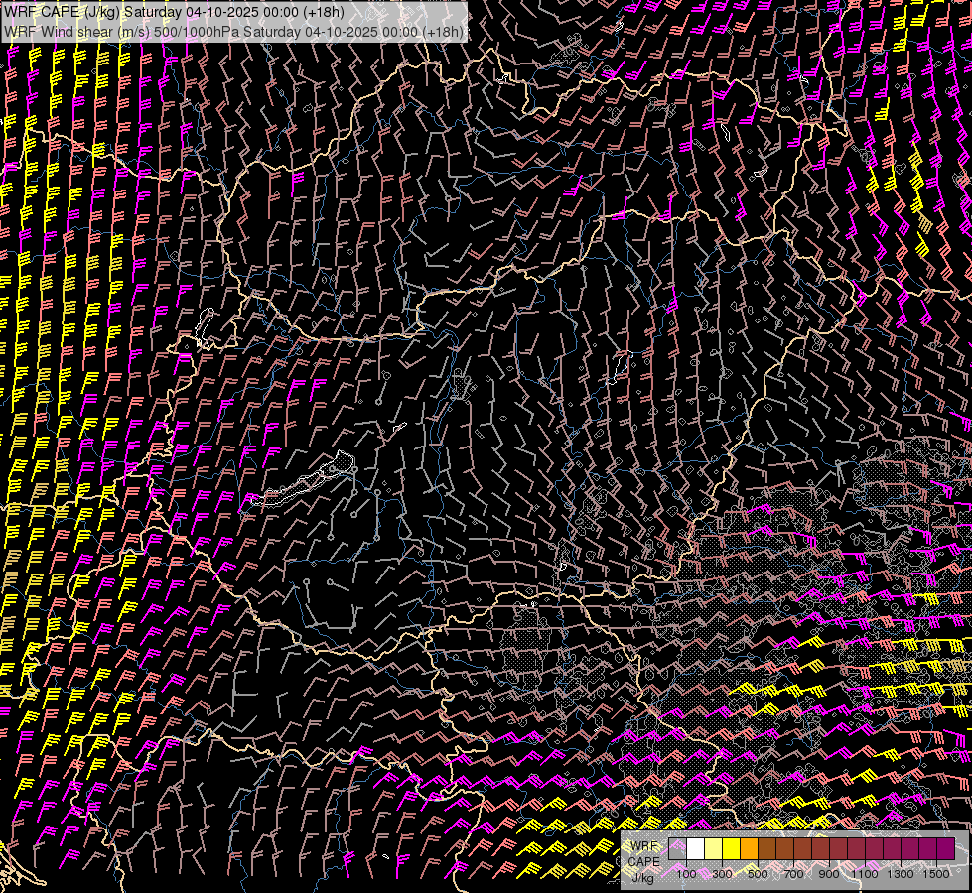Click the "300" legend value label
The height and width of the screenshot is (893, 972).
[722, 874]
